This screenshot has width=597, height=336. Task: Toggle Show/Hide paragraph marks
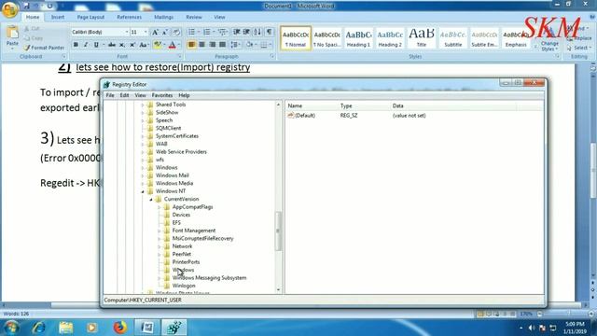pyautogui.click(x=270, y=32)
